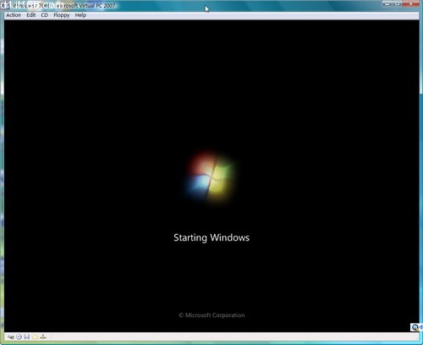Maximize the Virtual PC window
Image resolution: width=423 pixels, height=345 pixels.
click(397, 3)
